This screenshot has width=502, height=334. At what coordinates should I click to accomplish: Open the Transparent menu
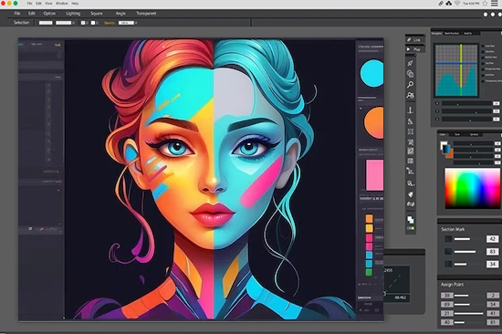pos(146,14)
